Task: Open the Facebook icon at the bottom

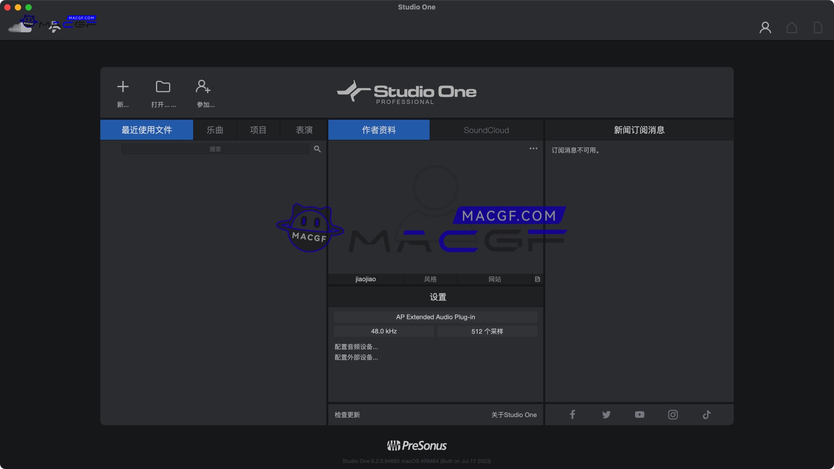Action: (x=572, y=415)
